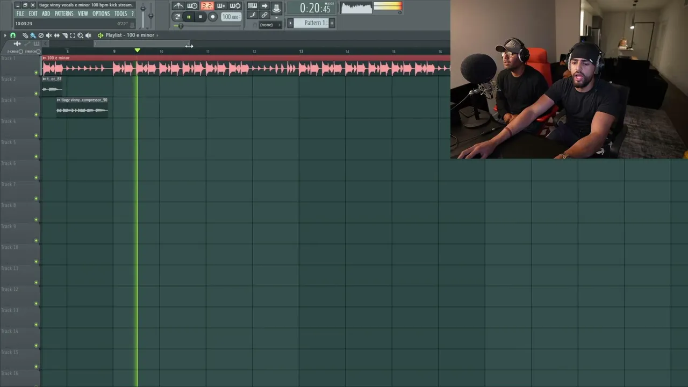Image resolution: width=688 pixels, height=387 pixels.
Task: Mute Track 2 using its green dot
Action: pyautogui.click(x=37, y=94)
